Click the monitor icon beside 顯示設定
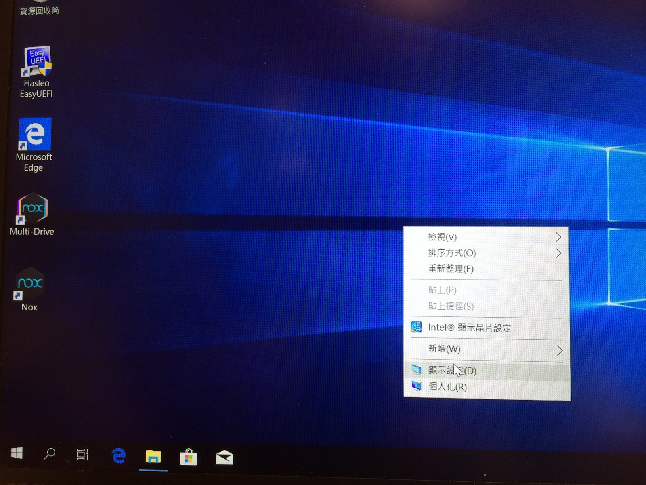The image size is (646, 485). 417,369
